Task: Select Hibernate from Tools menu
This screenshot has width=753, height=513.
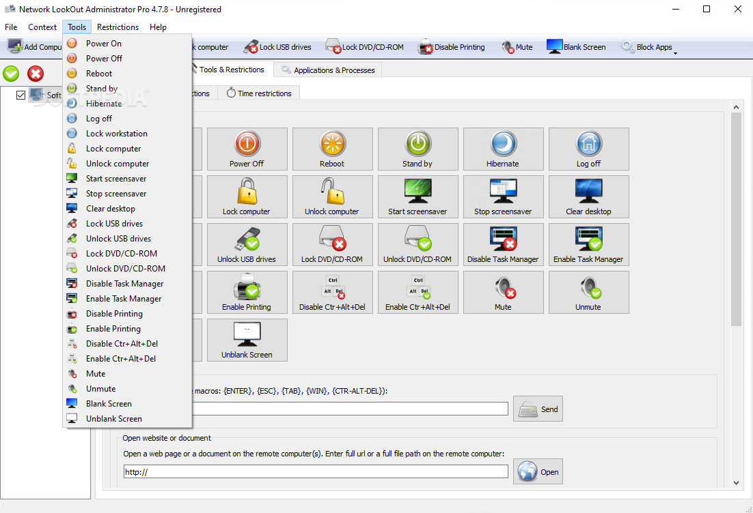Action: click(127, 104)
